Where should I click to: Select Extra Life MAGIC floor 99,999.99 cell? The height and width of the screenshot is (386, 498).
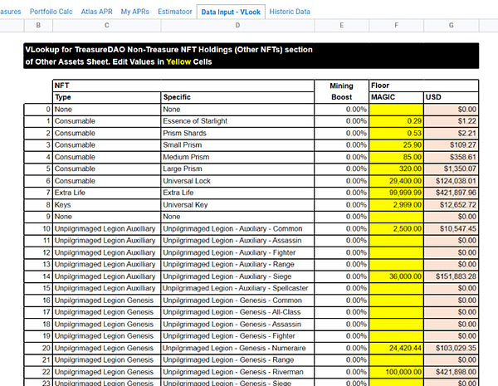(x=396, y=193)
